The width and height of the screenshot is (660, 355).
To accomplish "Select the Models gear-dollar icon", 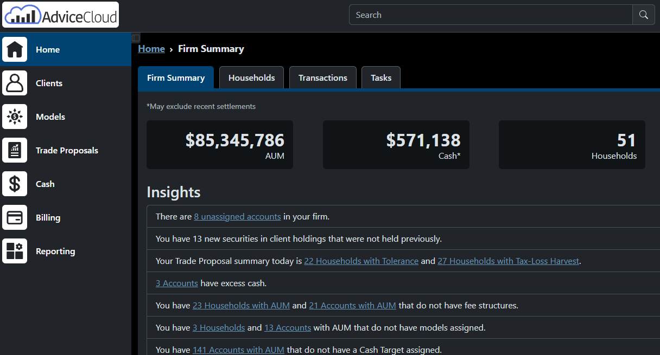I will (15, 117).
